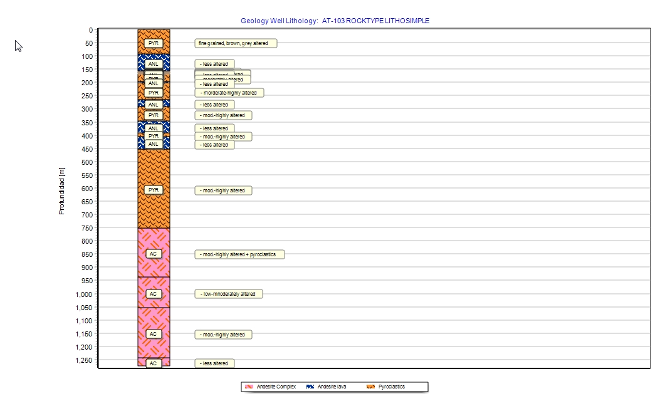Screen dimensions: 670x411
Task: Click the Pyroclastics orange legend swatch
Action: [x=370, y=387]
